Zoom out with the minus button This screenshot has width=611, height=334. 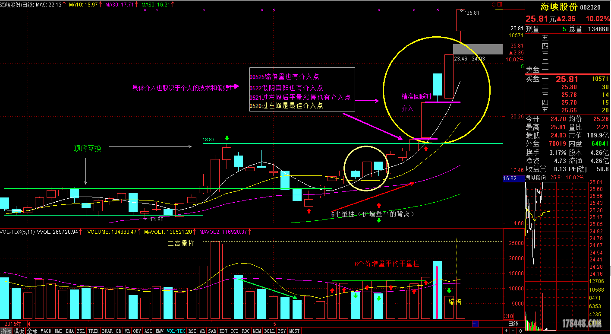513,331
